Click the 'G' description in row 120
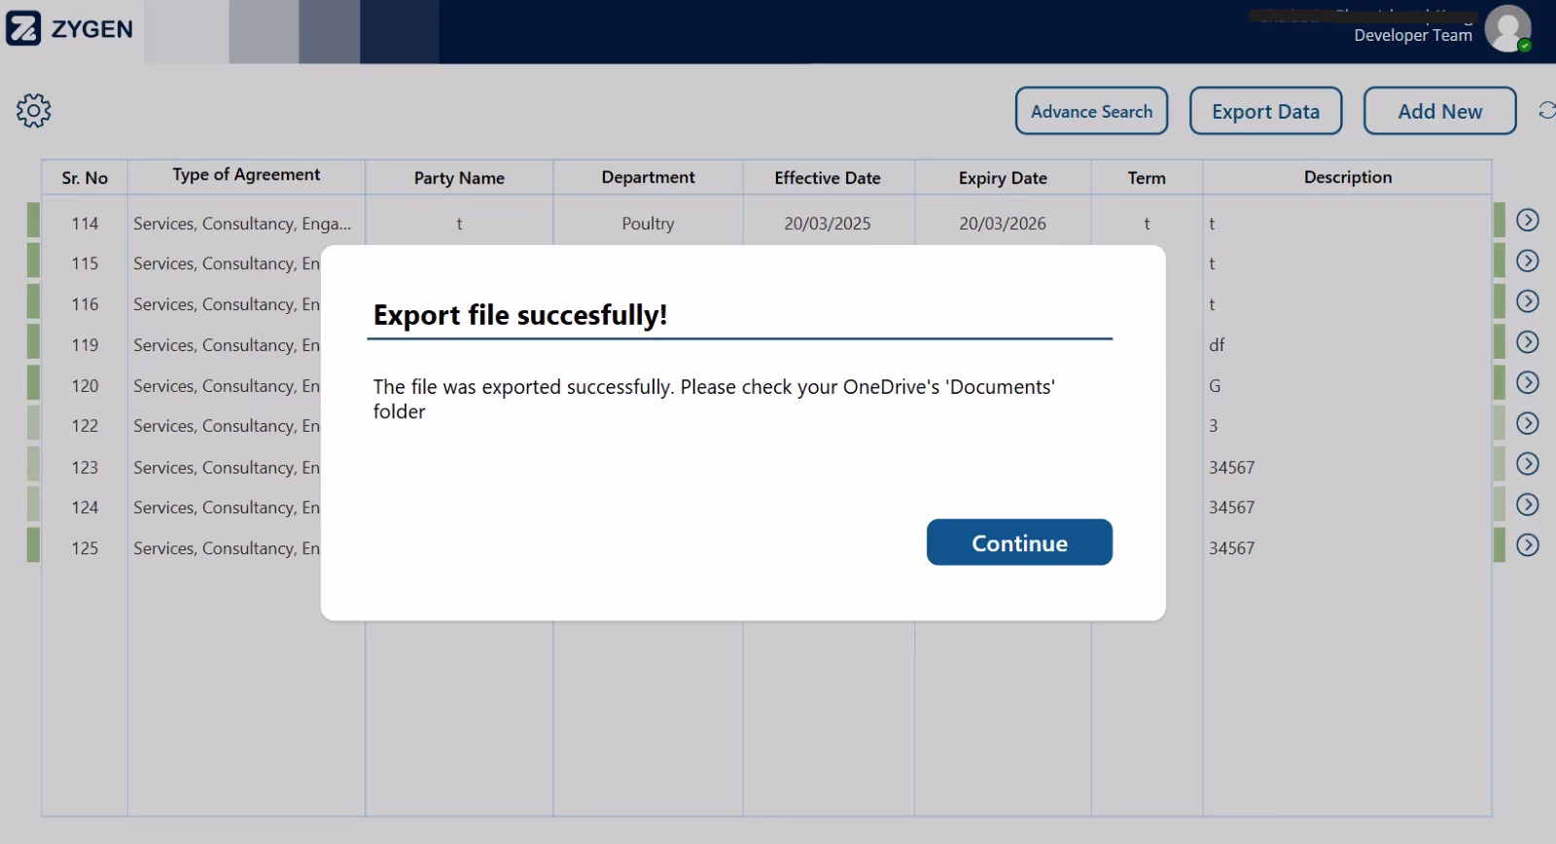This screenshot has width=1556, height=844. tap(1215, 386)
